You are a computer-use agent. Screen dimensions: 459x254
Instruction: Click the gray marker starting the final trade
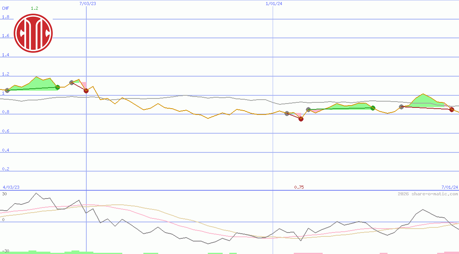pyautogui.click(x=401, y=107)
